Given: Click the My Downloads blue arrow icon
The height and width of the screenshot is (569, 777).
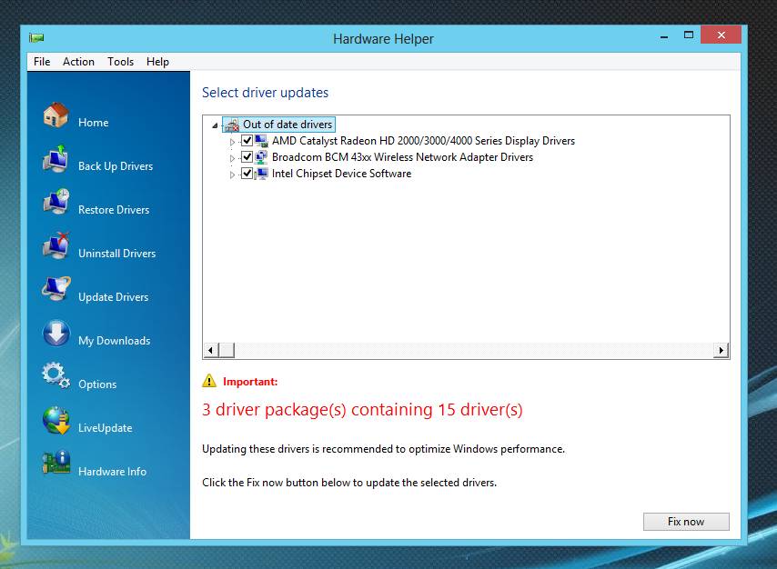Looking at the screenshot, I should 56,333.
